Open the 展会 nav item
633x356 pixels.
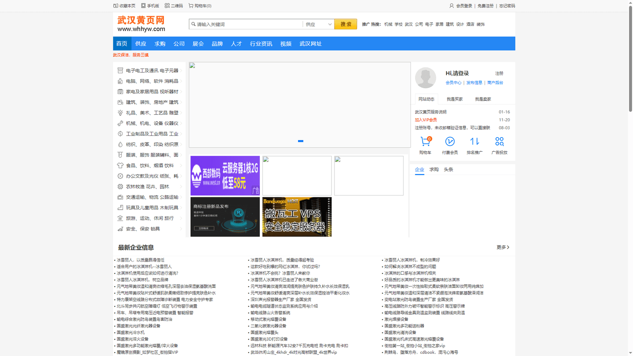(198, 44)
